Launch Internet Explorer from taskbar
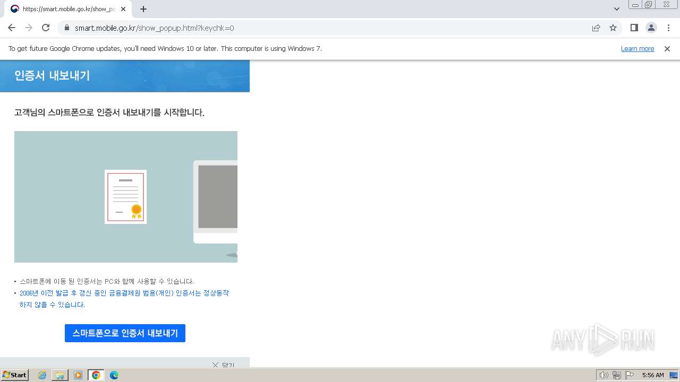Viewport: 680px width, 382px height. [x=42, y=375]
